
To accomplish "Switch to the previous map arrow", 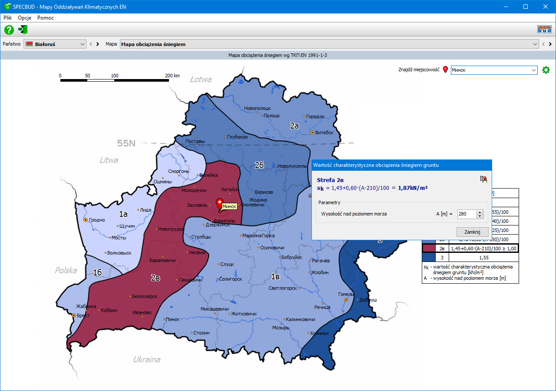I will click(x=543, y=44).
